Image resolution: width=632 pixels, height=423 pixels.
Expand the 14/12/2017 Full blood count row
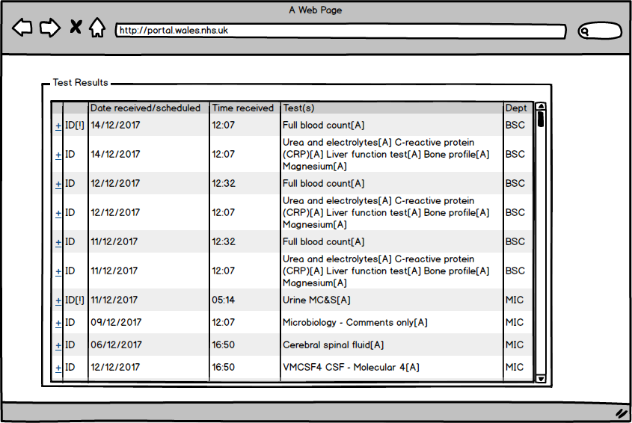[x=58, y=126]
